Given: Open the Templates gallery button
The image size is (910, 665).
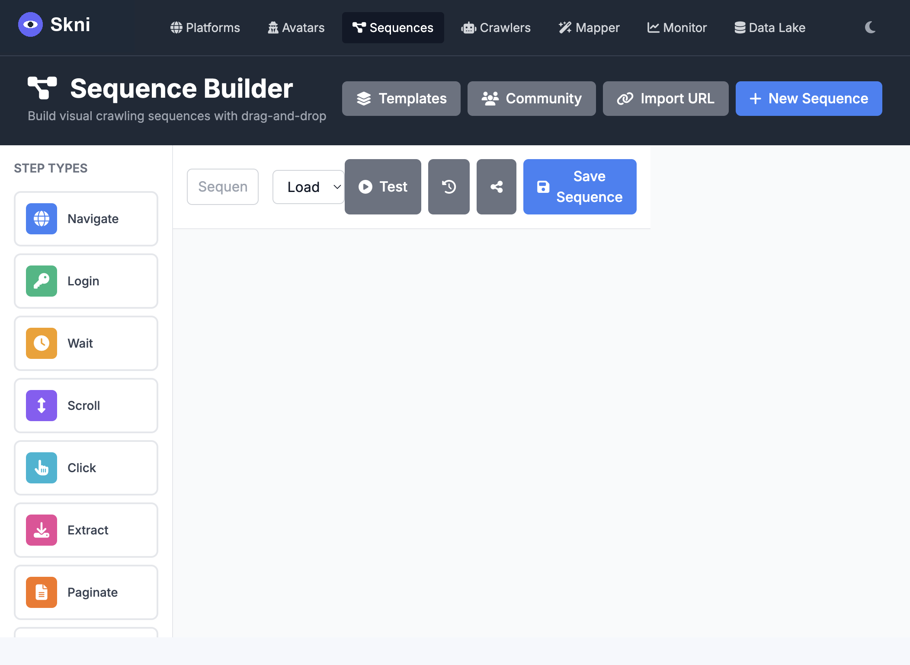Looking at the screenshot, I should click(x=401, y=99).
